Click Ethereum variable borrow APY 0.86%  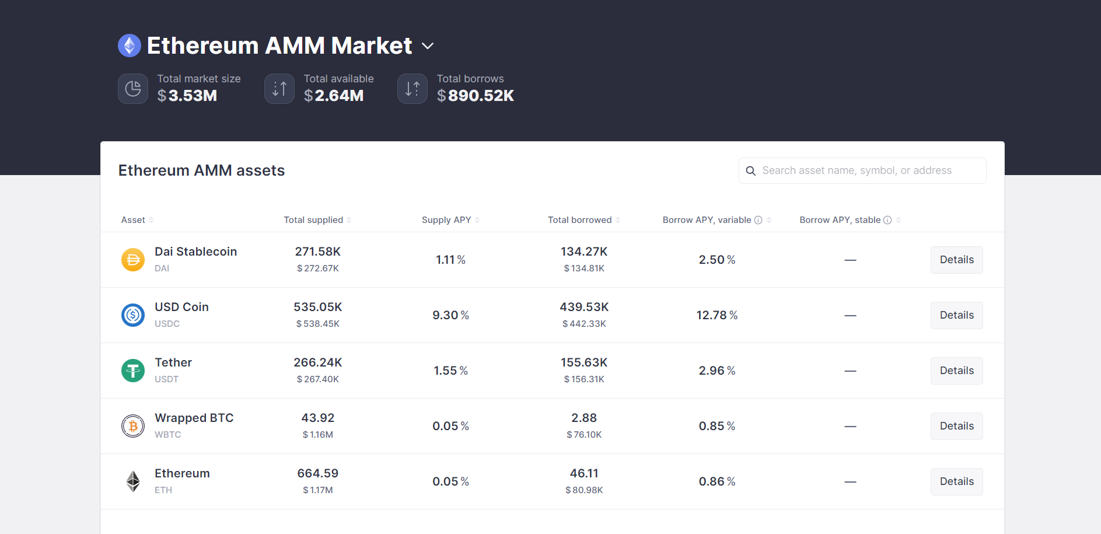coord(717,481)
